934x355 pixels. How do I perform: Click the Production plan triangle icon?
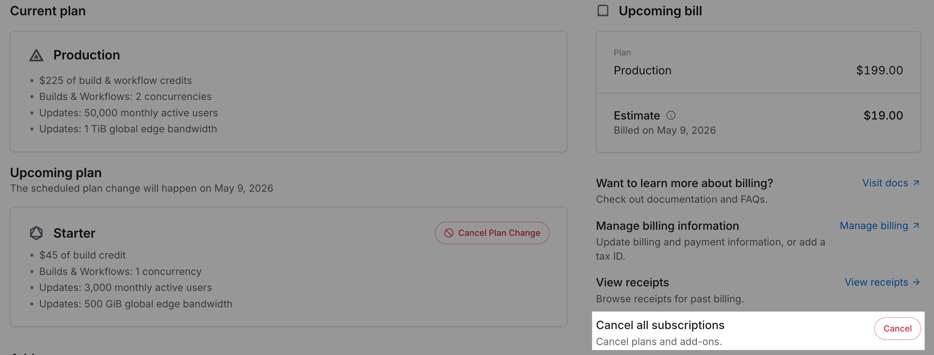tap(36, 55)
